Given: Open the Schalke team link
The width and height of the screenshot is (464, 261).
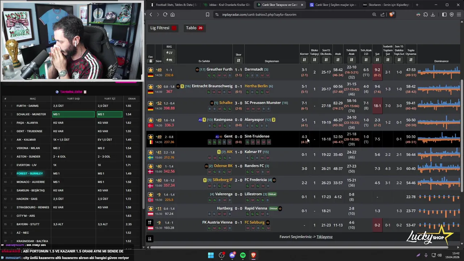Looking at the screenshot, I should (x=226, y=103).
